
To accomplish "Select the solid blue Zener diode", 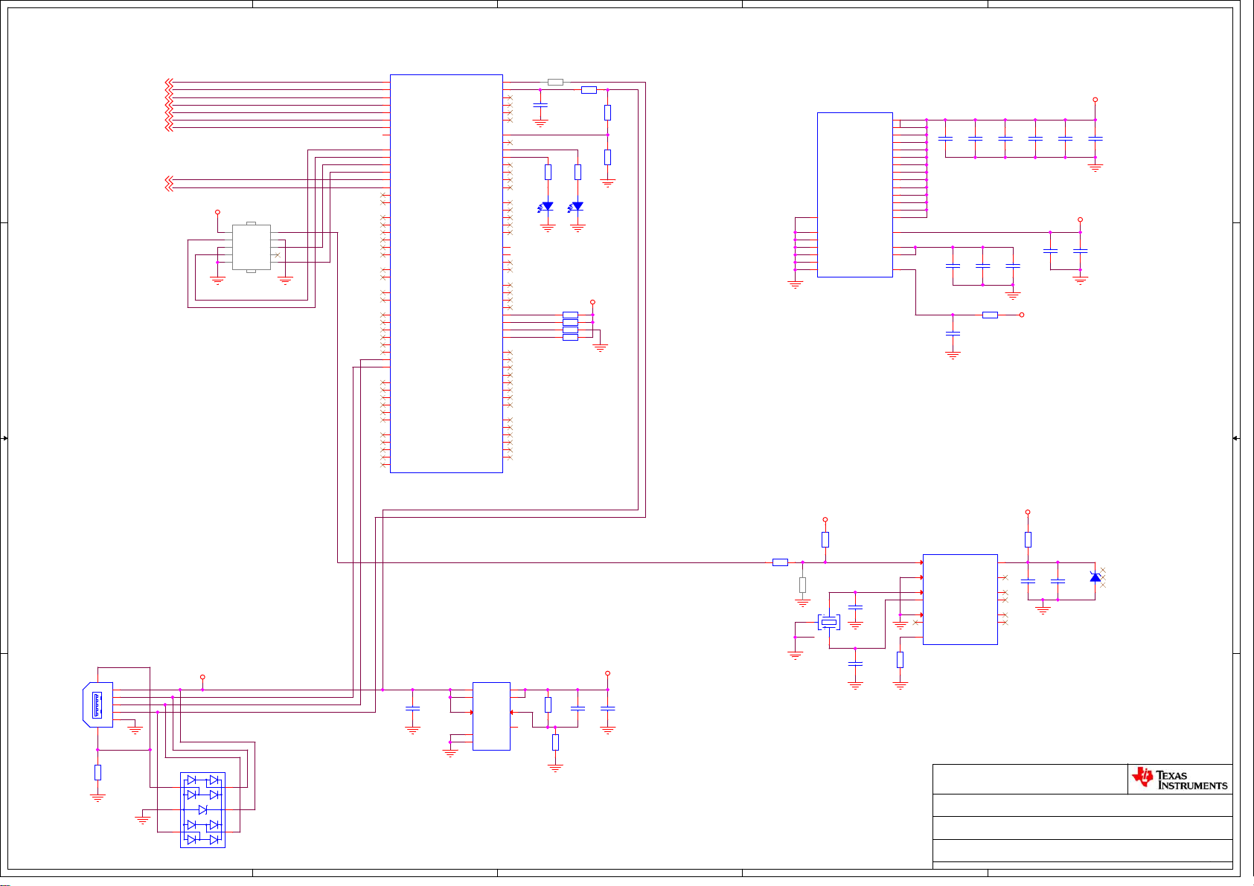I will (x=1094, y=577).
